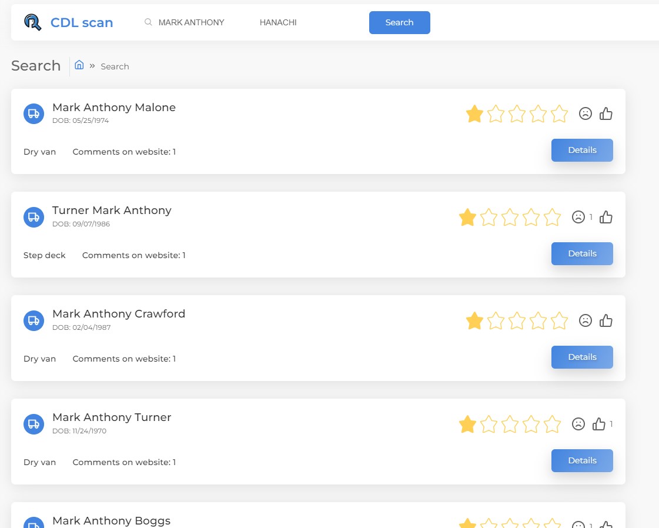This screenshot has width=659, height=528.
Task: Open Details for Mark Anthony Turner
Action: [582, 460]
